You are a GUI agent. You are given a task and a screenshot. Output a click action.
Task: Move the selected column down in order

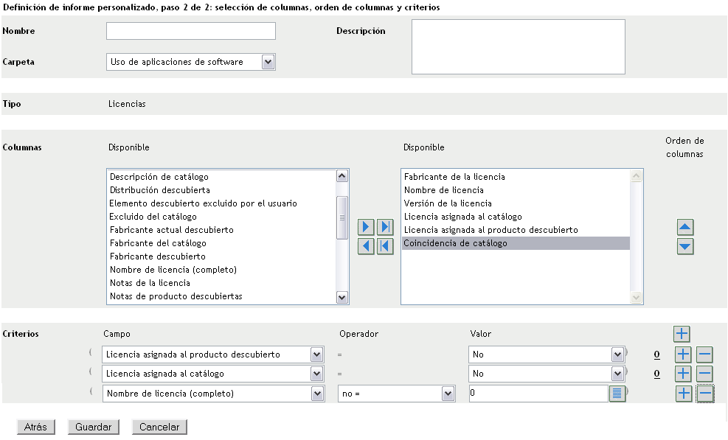(x=685, y=246)
